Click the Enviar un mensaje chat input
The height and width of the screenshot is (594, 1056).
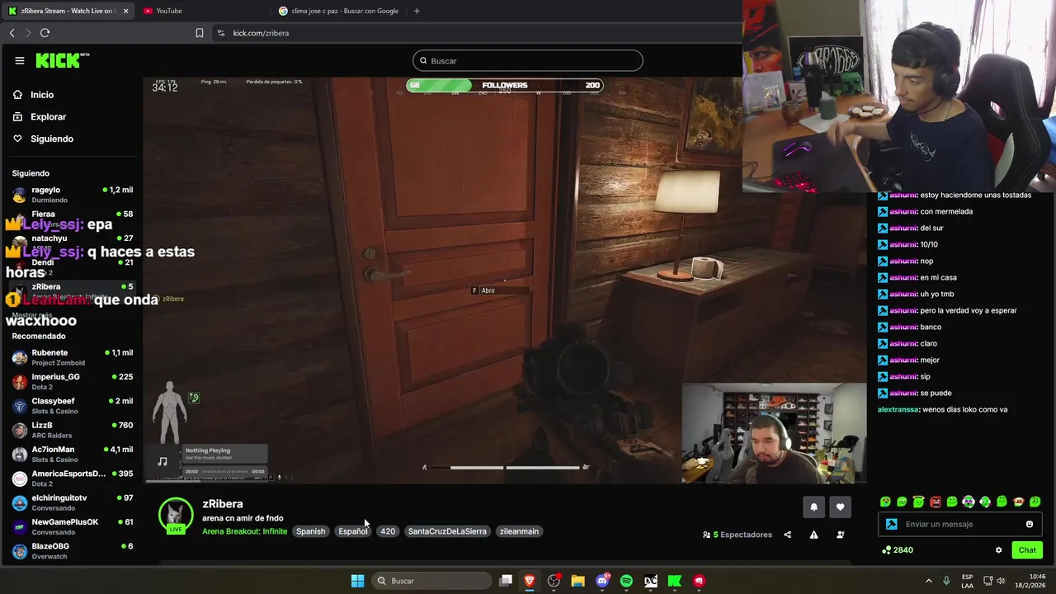pyautogui.click(x=962, y=524)
